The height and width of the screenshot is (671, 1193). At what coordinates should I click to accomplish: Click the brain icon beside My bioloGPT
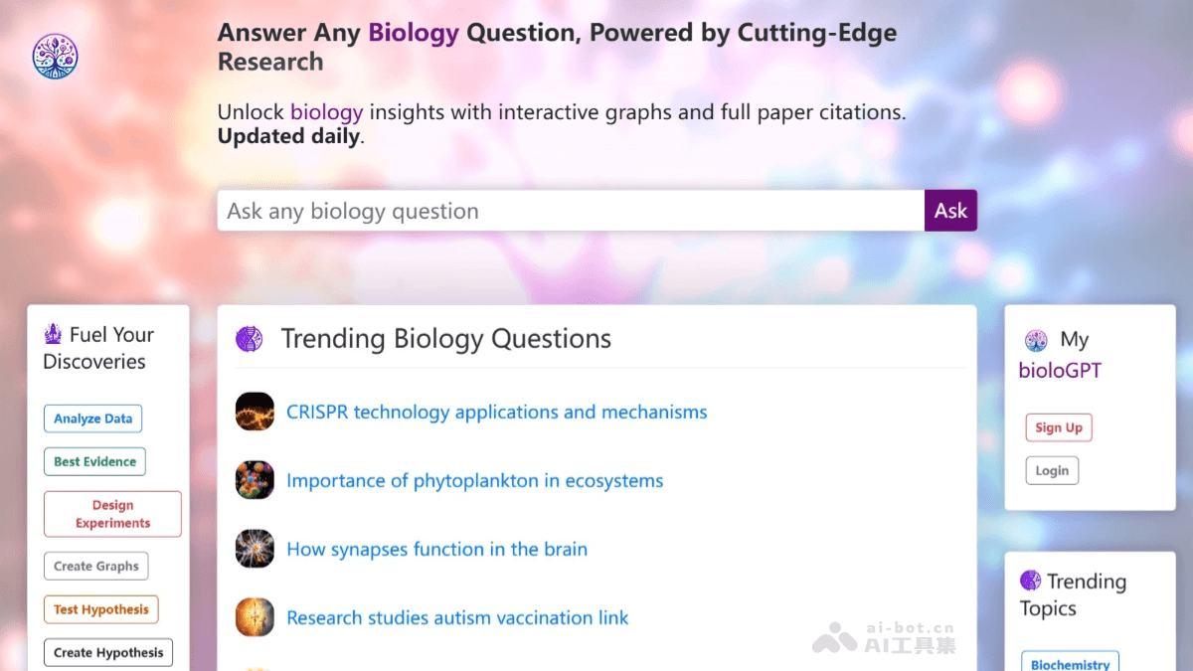coord(1036,339)
